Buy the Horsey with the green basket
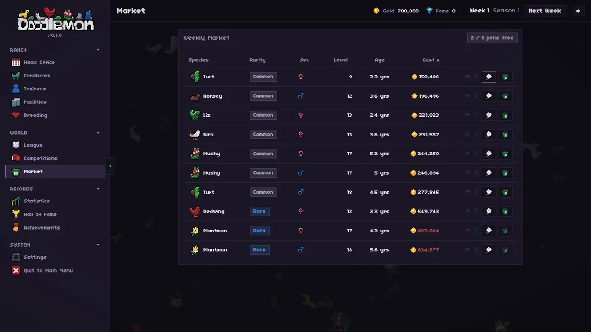 (505, 96)
